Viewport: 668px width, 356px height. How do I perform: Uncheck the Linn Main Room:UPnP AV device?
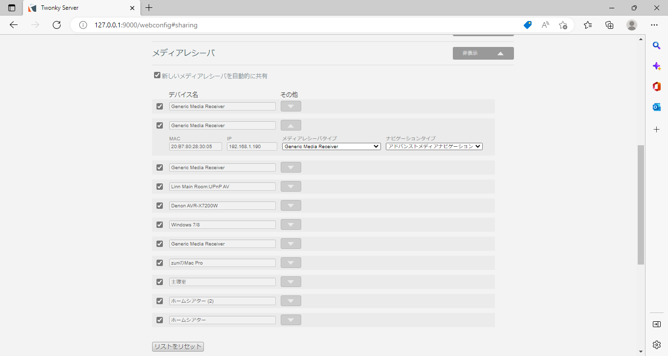tap(159, 186)
